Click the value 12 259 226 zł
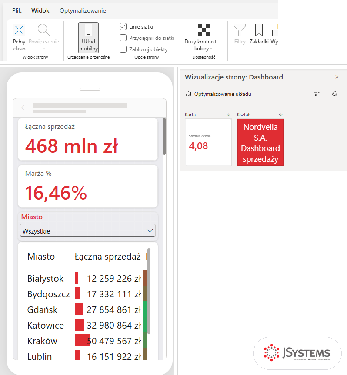347x375 pixels. click(x=114, y=278)
